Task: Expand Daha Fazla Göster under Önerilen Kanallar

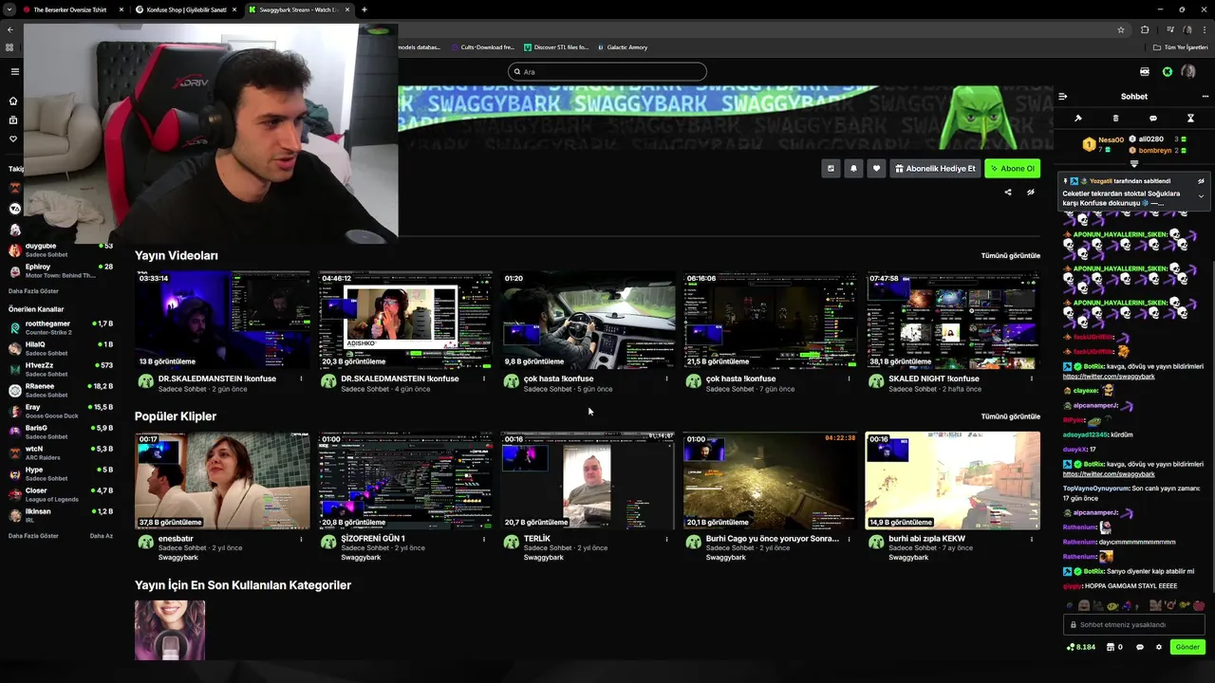Action: [x=33, y=536]
